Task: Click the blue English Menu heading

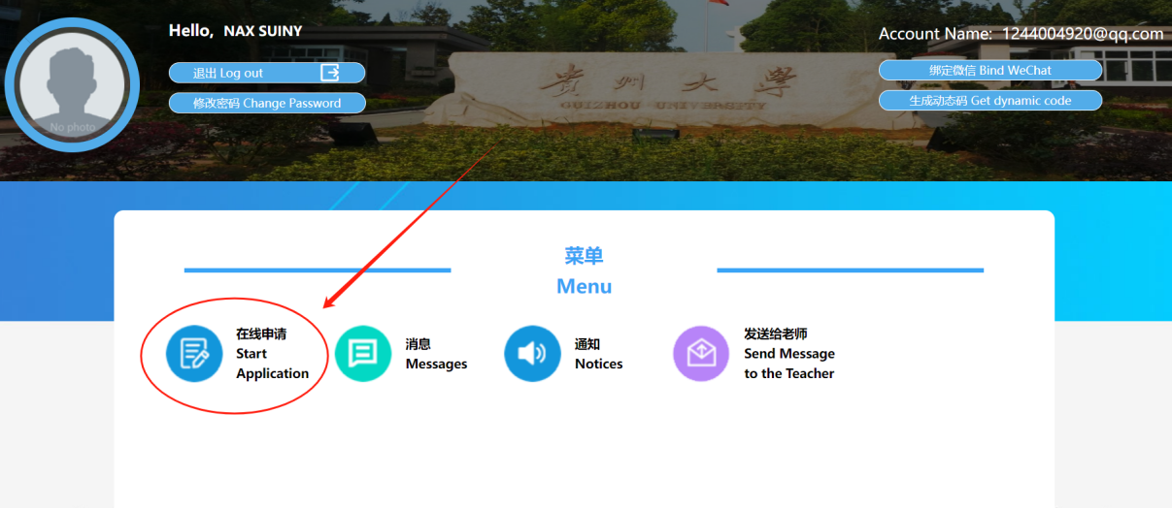Action: 584,287
